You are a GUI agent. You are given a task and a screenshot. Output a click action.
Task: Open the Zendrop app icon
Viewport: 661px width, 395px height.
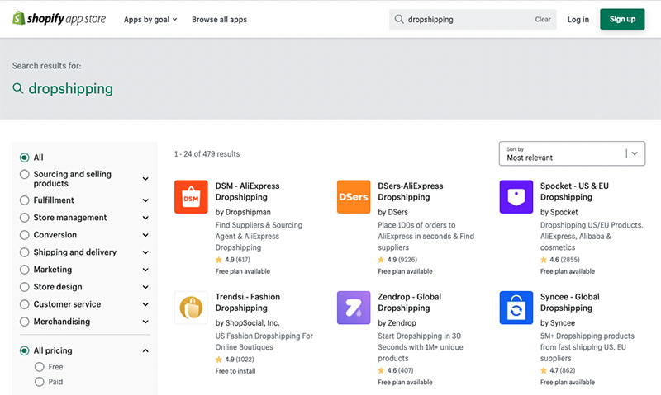(x=354, y=308)
